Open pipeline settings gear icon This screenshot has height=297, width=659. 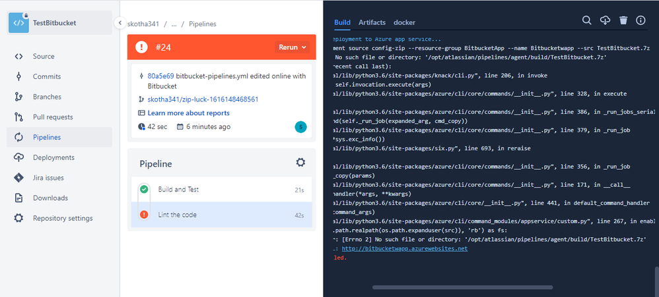coord(300,163)
